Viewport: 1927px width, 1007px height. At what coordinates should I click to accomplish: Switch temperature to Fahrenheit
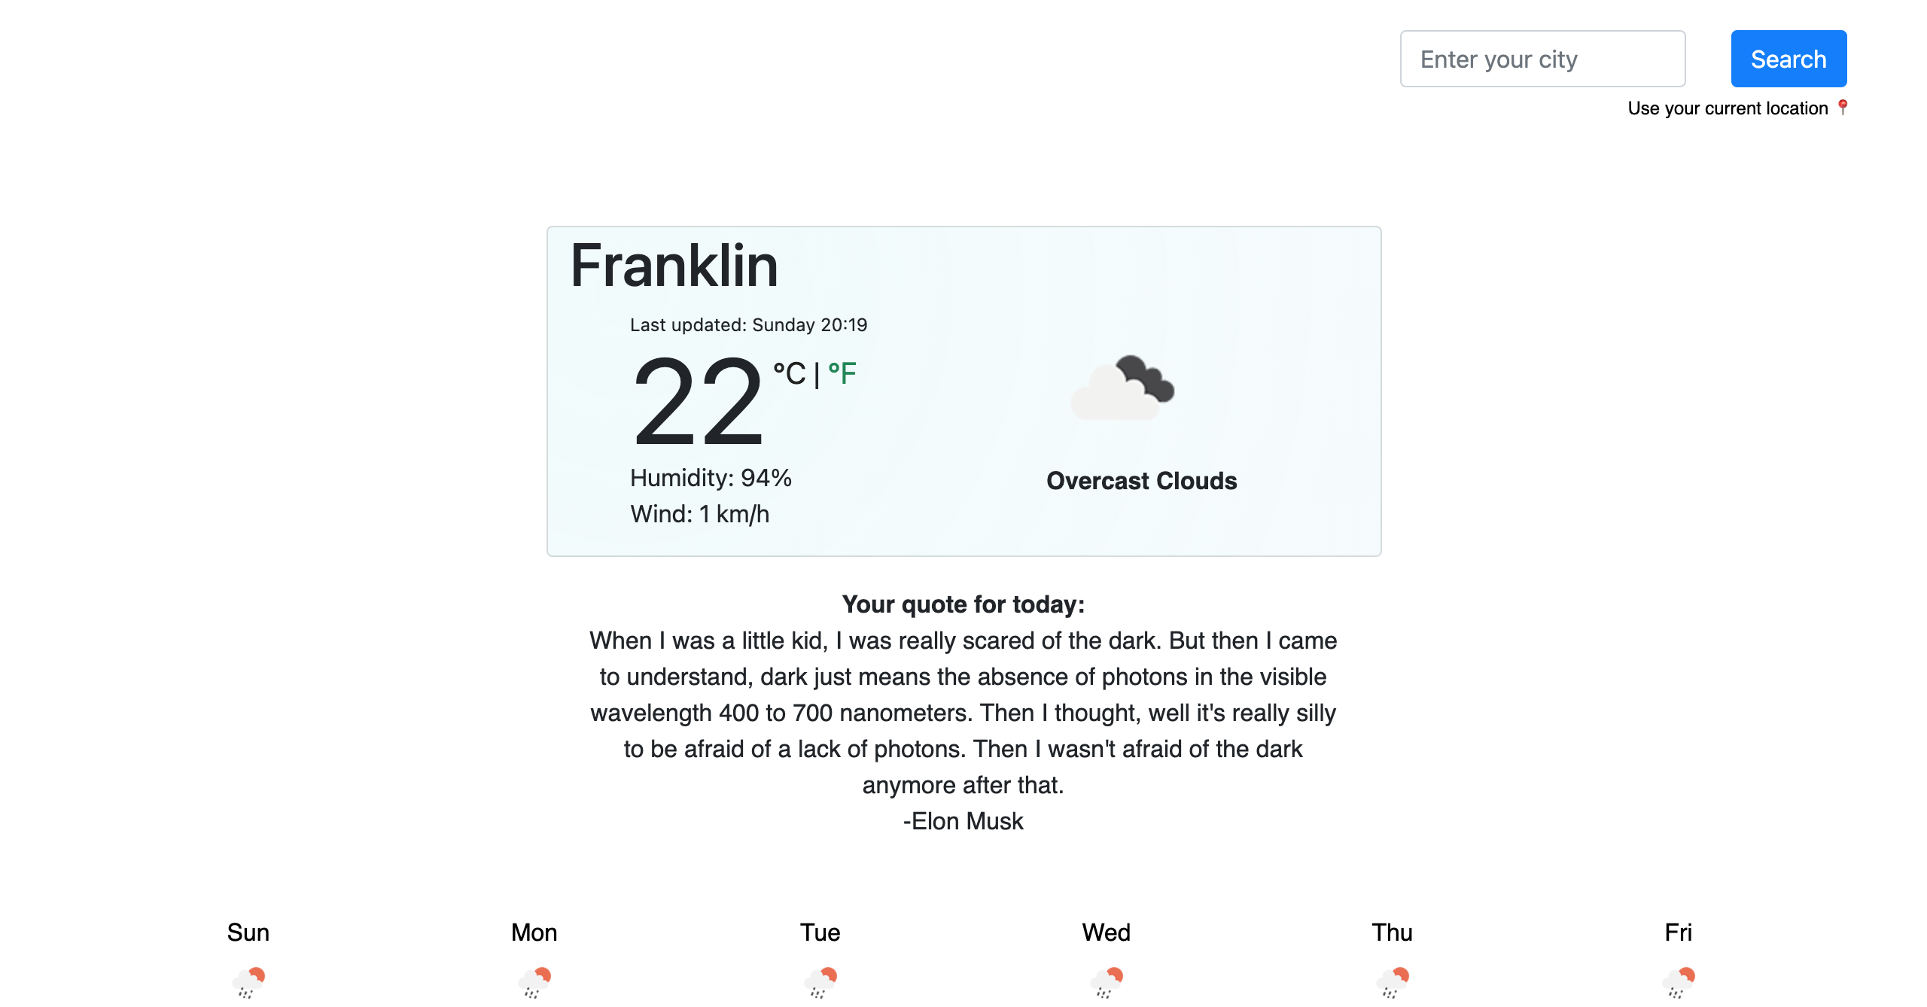click(x=842, y=373)
